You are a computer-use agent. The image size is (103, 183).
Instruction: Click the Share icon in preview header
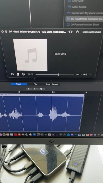click(77, 32)
